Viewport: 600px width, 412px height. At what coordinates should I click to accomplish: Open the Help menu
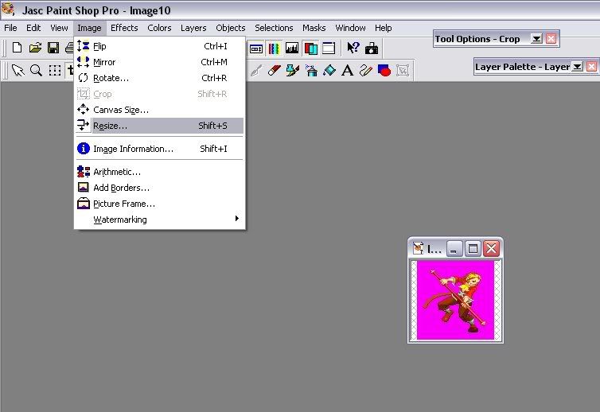383,28
